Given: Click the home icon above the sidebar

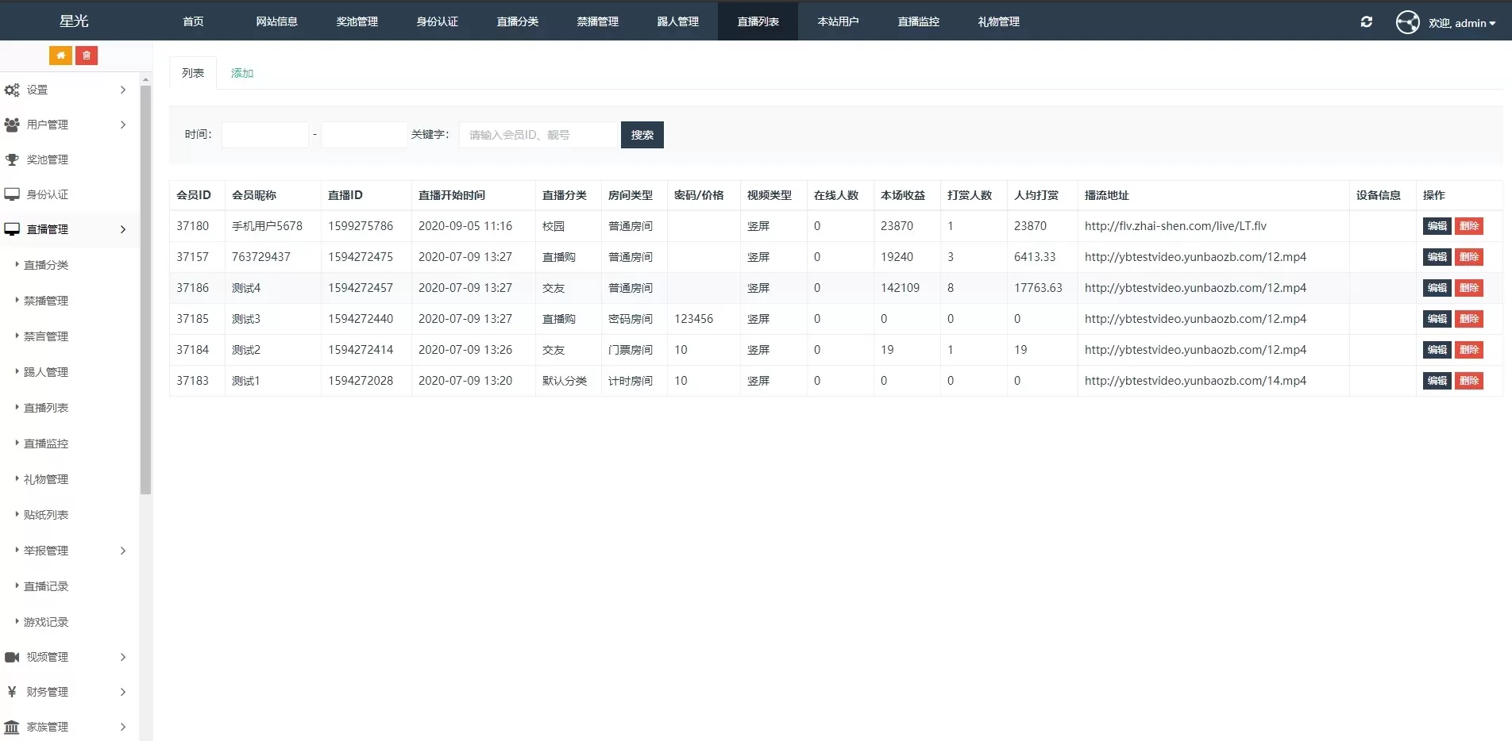Looking at the screenshot, I should [x=60, y=56].
